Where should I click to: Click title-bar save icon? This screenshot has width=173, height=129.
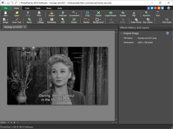click(8, 3)
